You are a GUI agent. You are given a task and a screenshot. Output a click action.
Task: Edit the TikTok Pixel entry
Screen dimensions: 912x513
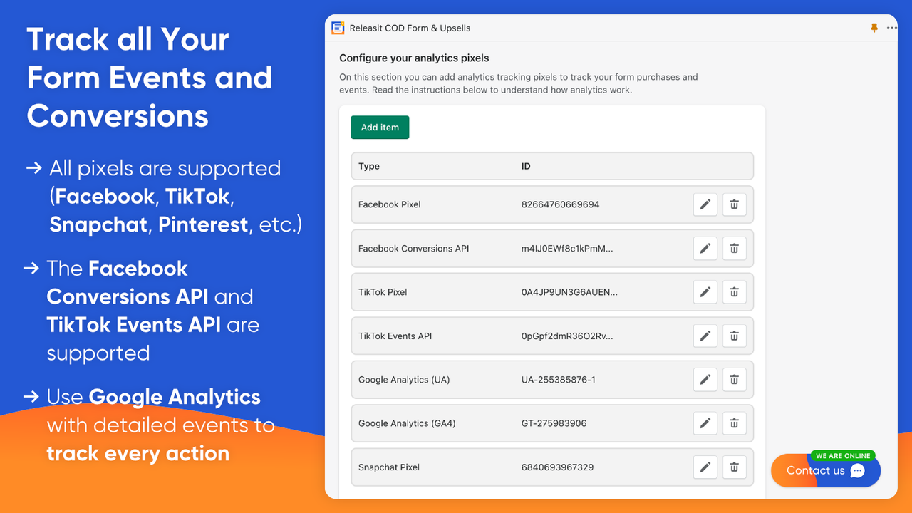tap(705, 292)
